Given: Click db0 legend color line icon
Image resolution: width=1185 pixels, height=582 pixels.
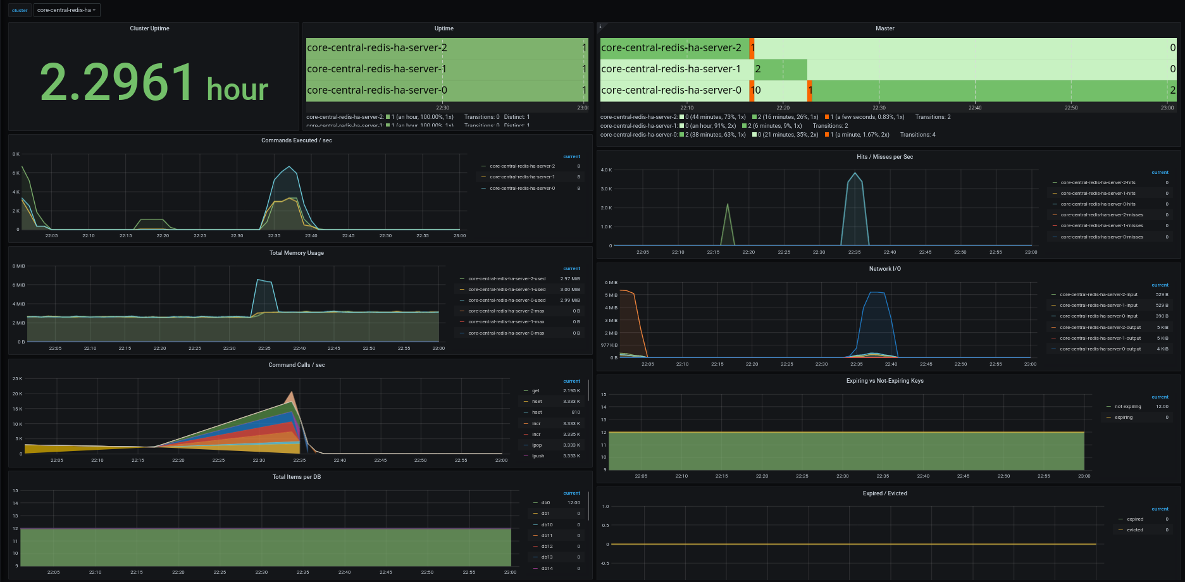Looking at the screenshot, I should coord(536,503).
